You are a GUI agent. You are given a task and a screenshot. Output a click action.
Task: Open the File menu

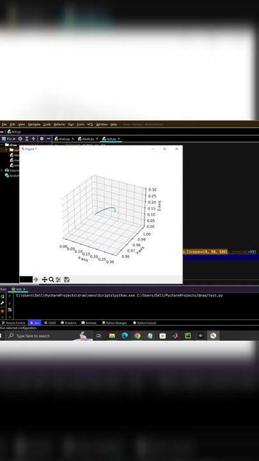(x=4, y=124)
